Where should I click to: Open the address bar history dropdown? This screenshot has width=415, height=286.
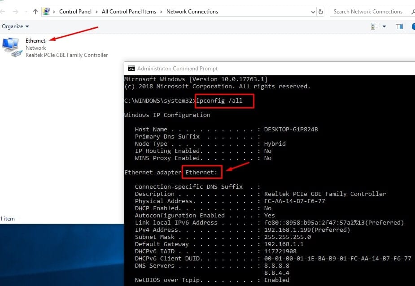pyautogui.click(x=313, y=12)
